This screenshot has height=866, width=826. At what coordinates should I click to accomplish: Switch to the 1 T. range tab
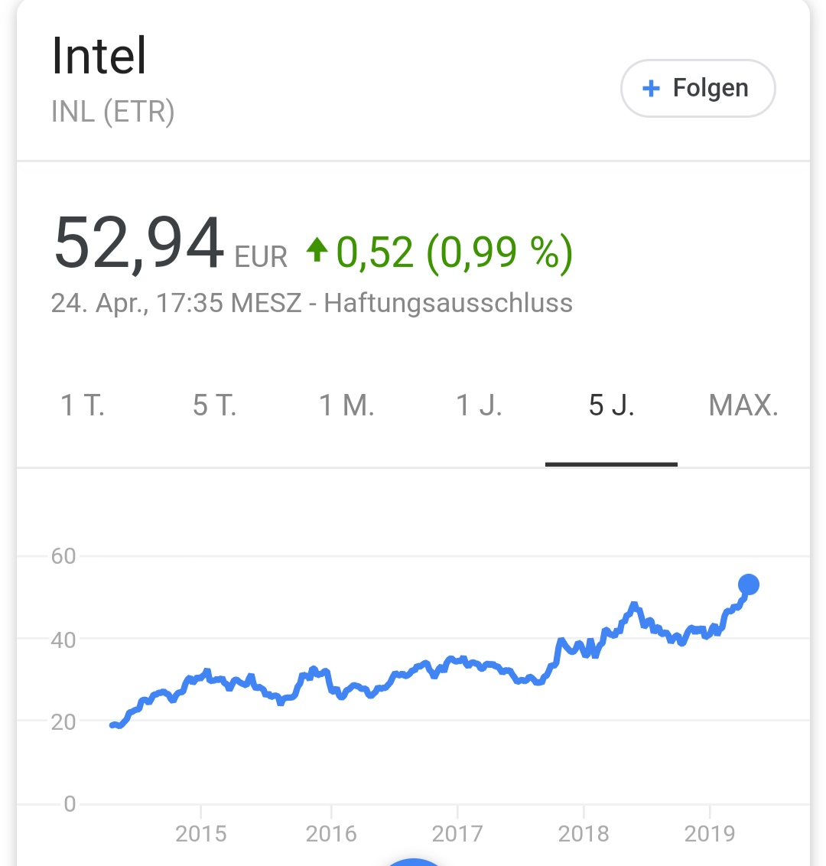(x=83, y=405)
